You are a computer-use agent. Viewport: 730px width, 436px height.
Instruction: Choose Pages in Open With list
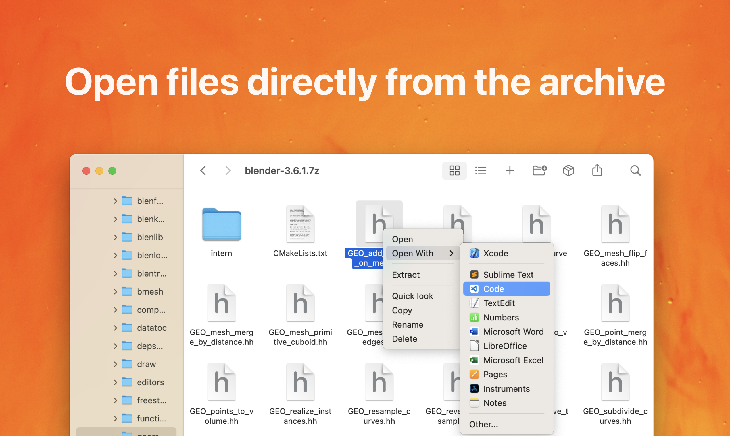coord(507,374)
